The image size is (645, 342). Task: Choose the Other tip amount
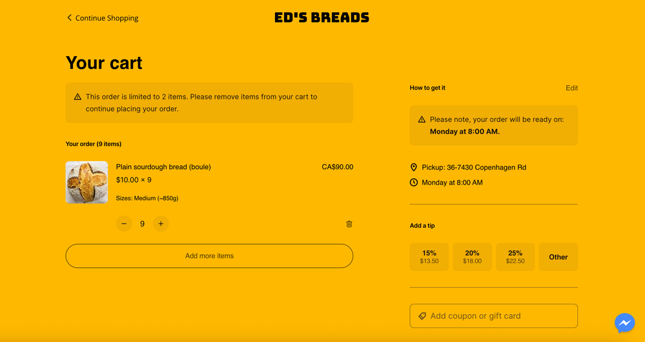pos(558,257)
